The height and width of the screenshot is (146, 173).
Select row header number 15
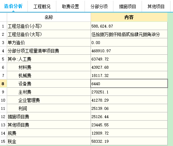point(3,141)
